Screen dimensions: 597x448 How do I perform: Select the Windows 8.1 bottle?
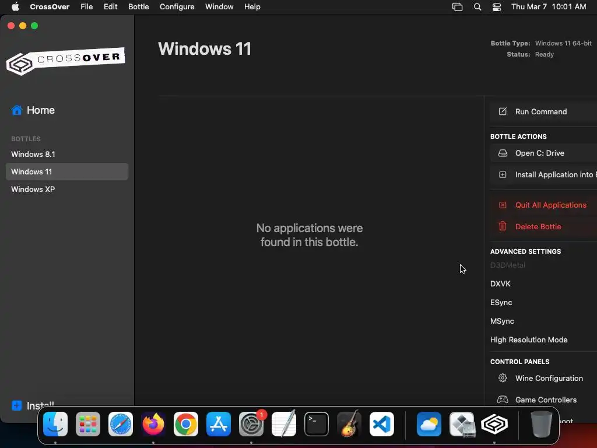point(67,154)
